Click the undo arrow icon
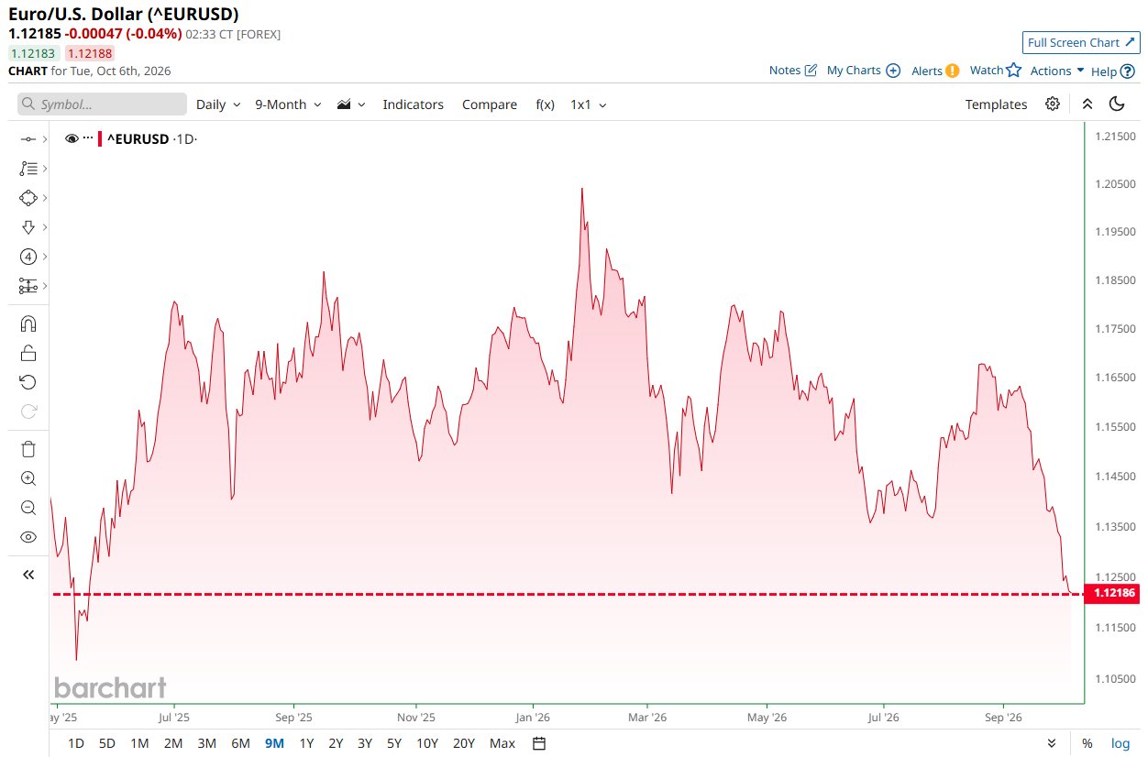Image resolution: width=1148 pixels, height=757 pixels. [x=28, y=382]
